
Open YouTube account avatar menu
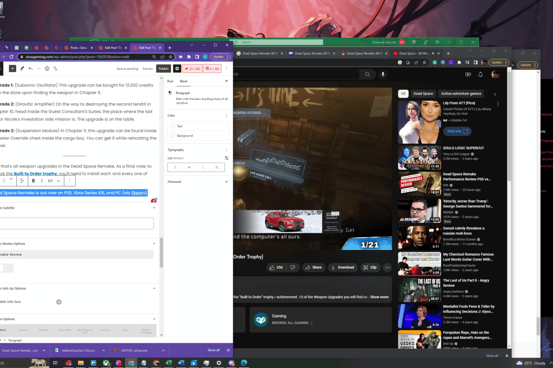[x=495, y=74]
